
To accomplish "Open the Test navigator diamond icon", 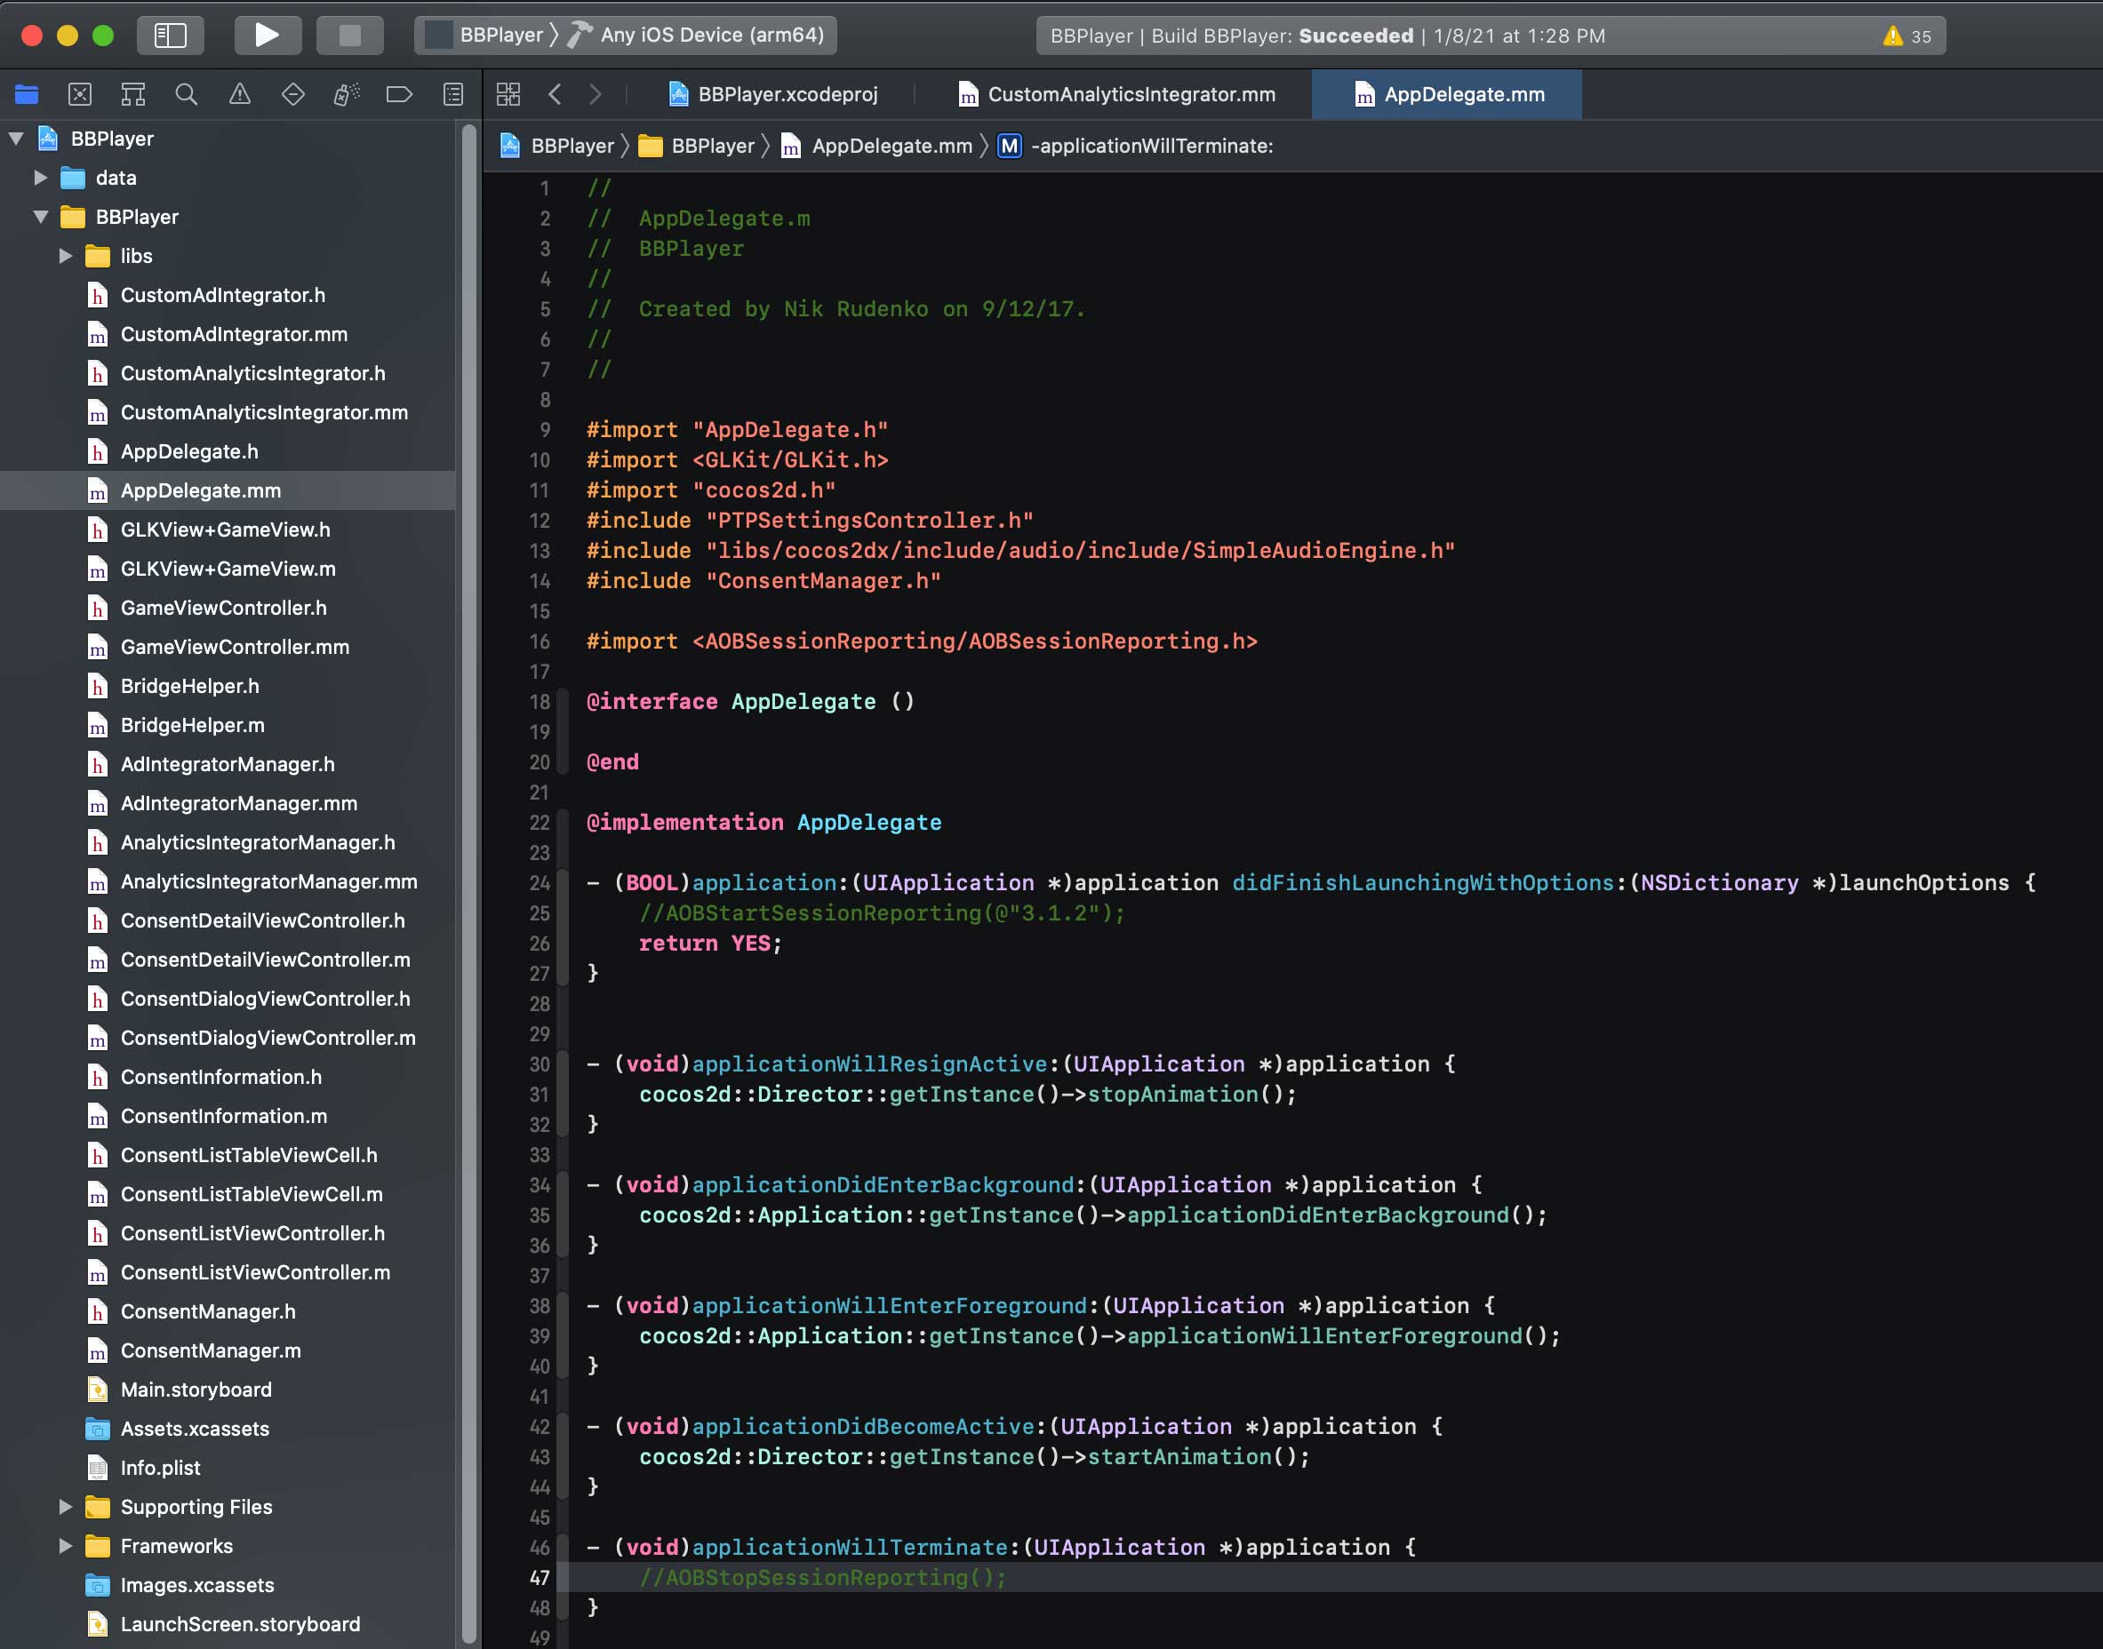I will [292, 93].
